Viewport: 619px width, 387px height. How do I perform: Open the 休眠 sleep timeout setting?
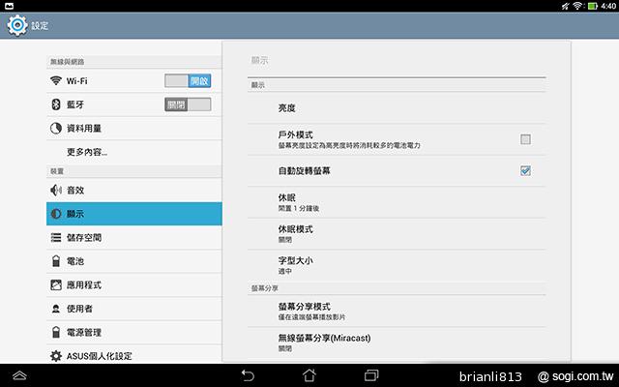pos(397,202)
